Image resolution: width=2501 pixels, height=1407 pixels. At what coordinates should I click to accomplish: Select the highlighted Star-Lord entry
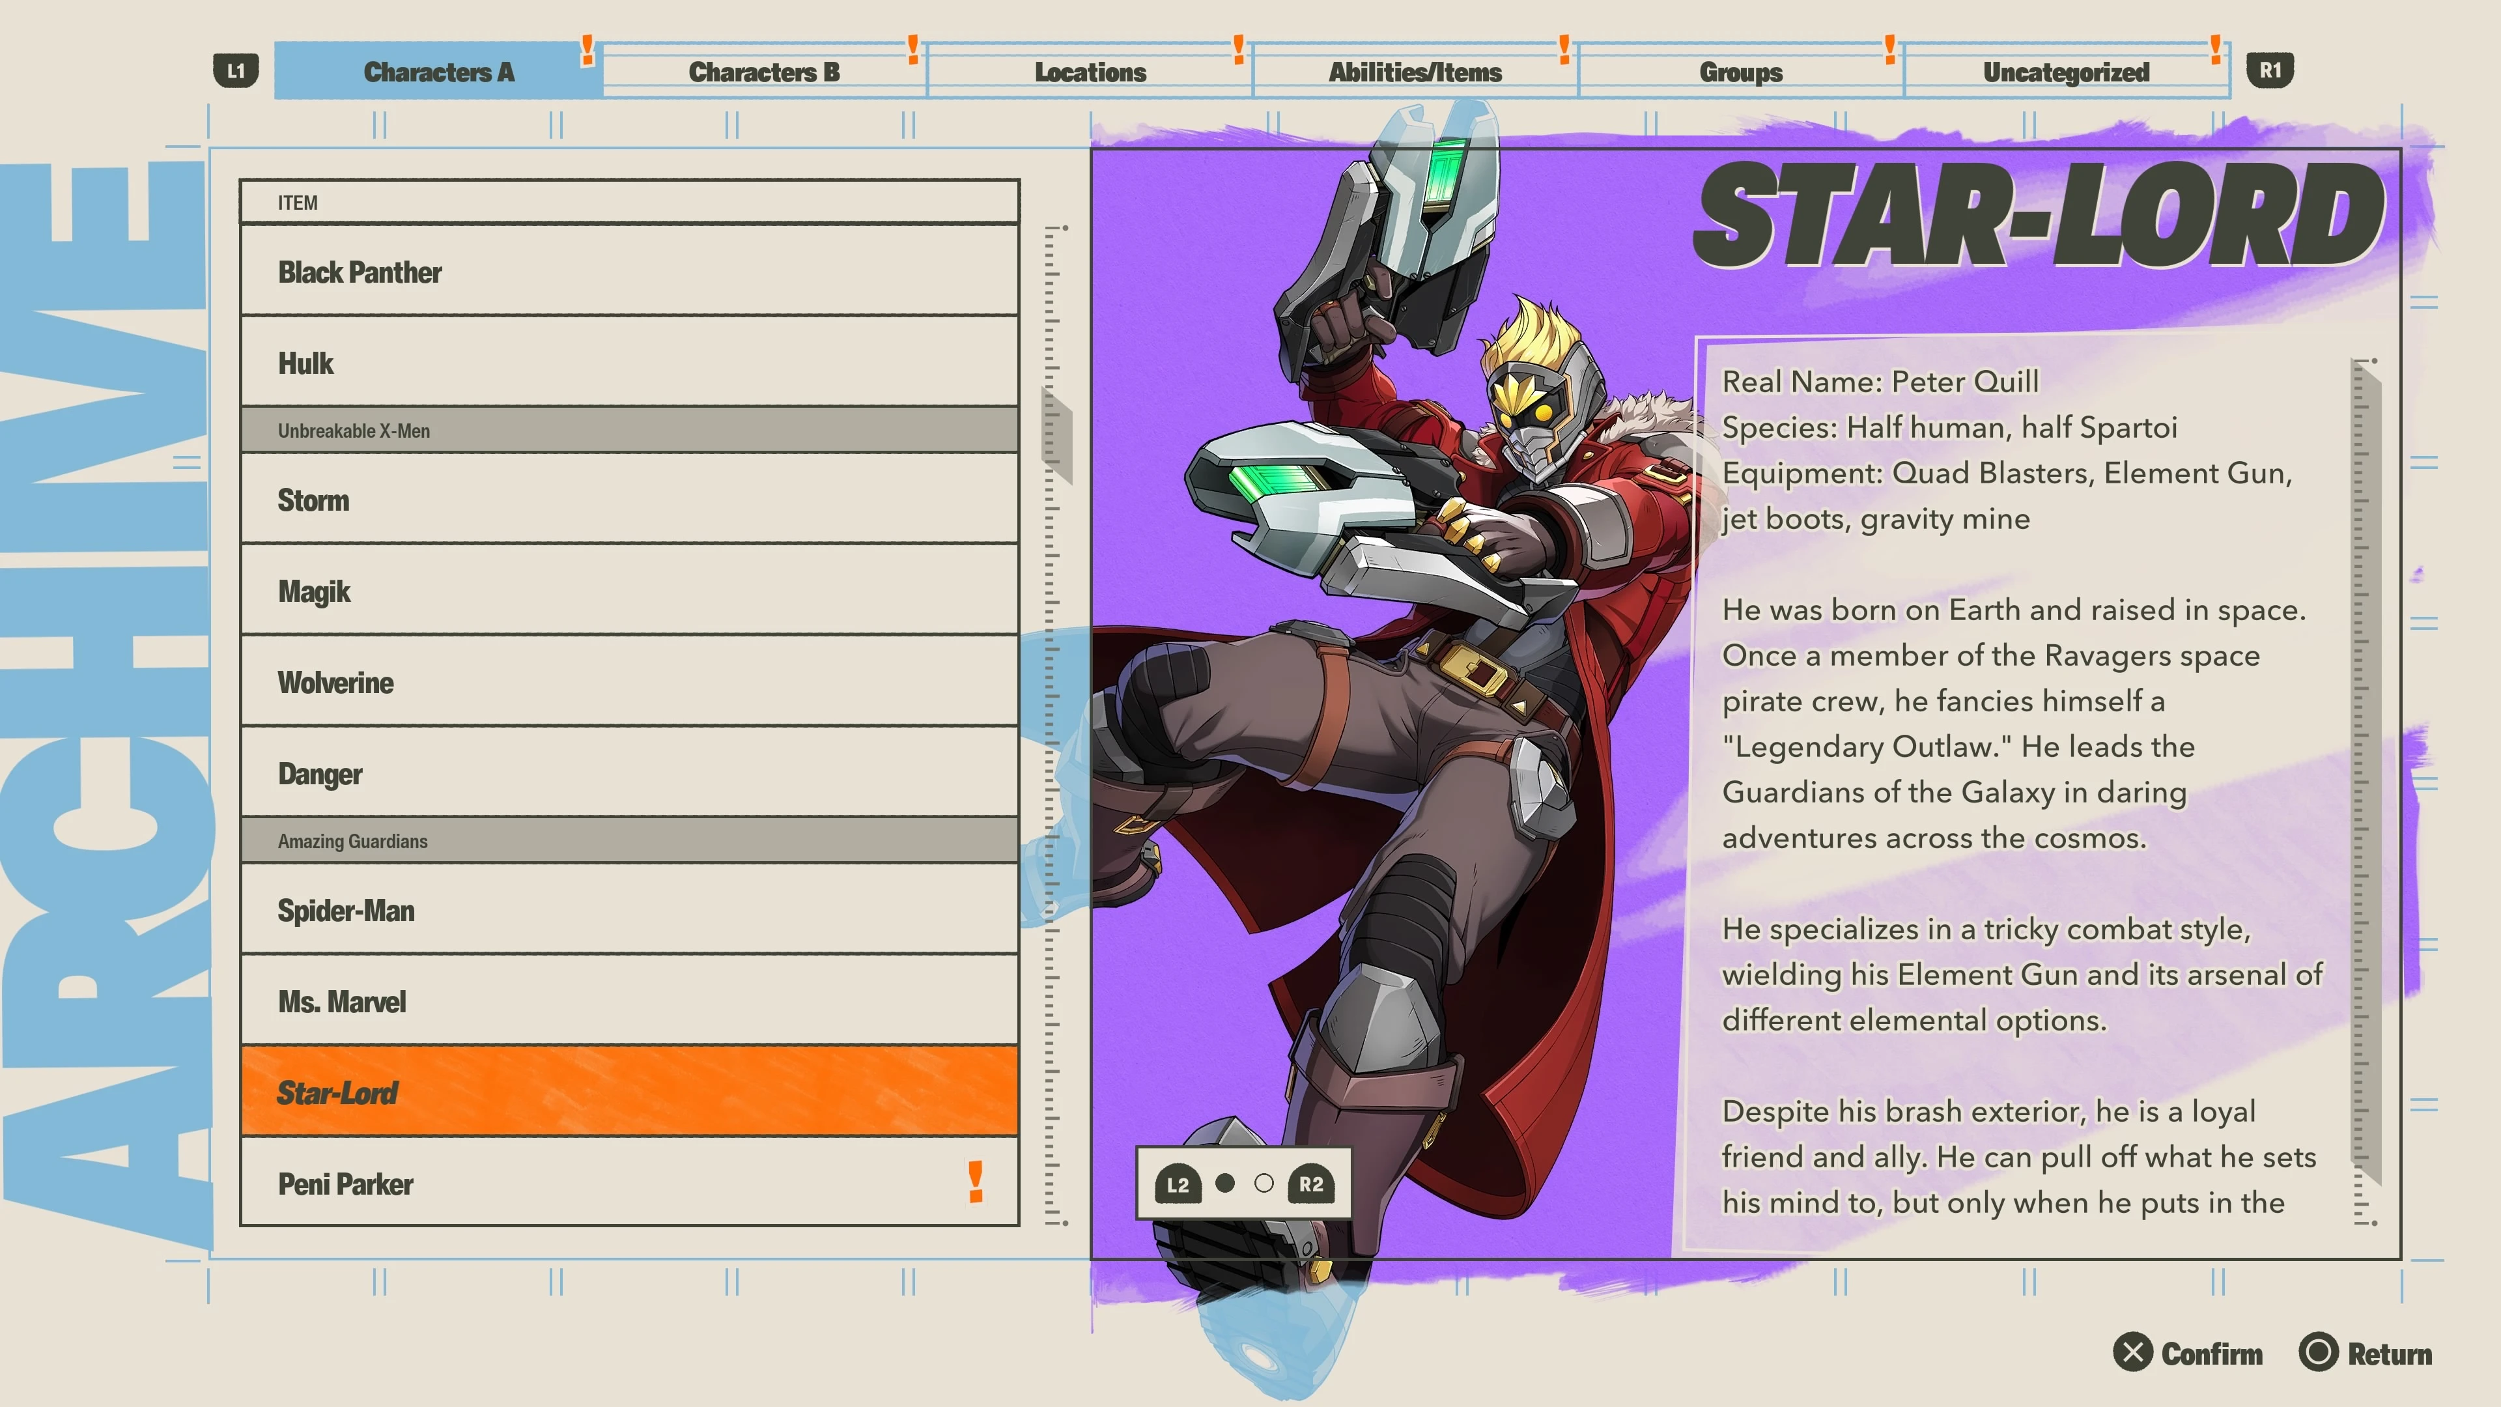[630, 1092]
